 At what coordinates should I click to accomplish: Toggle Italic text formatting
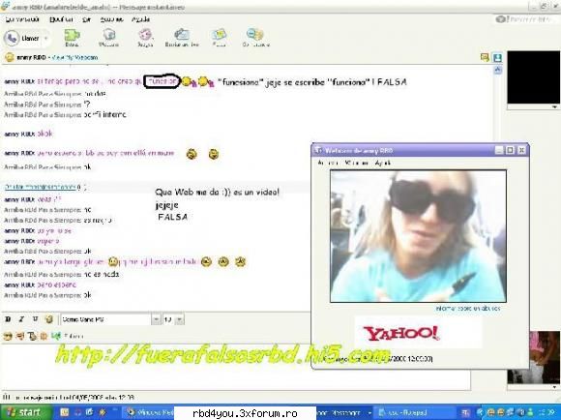pyautogui.click(x=21, y=319)
